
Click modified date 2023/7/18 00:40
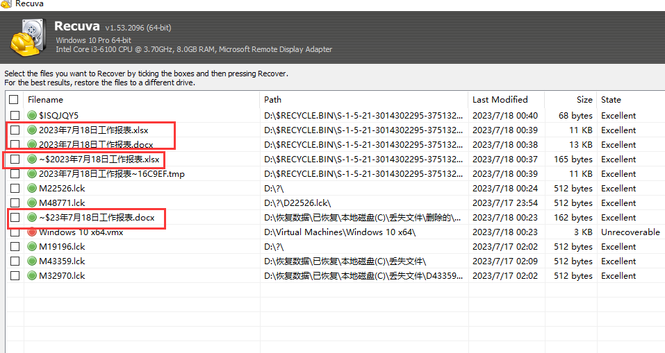505,115
